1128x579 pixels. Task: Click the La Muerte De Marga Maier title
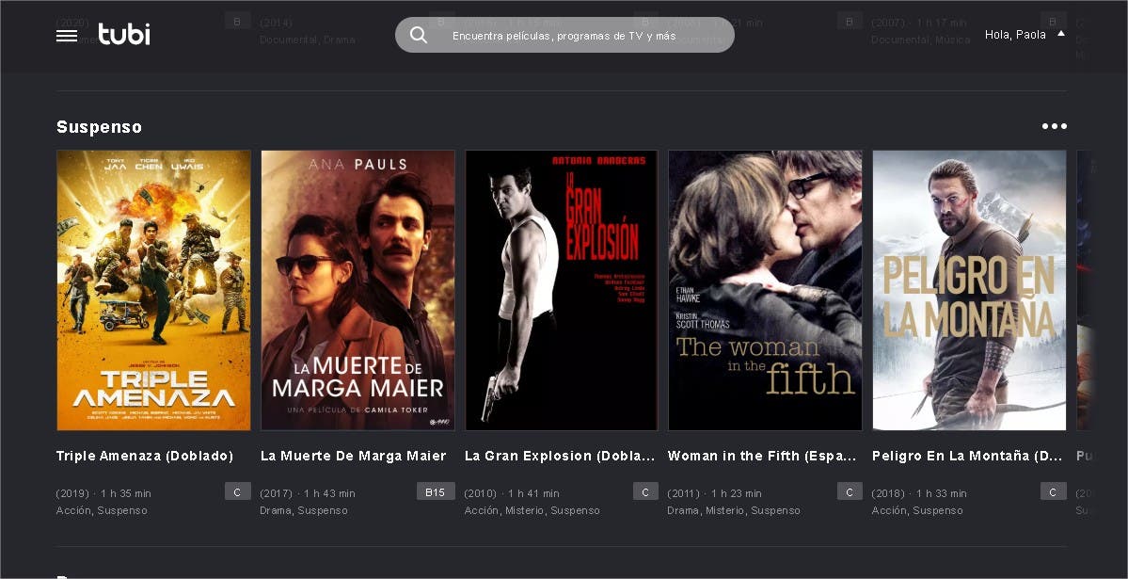[353, 456]
